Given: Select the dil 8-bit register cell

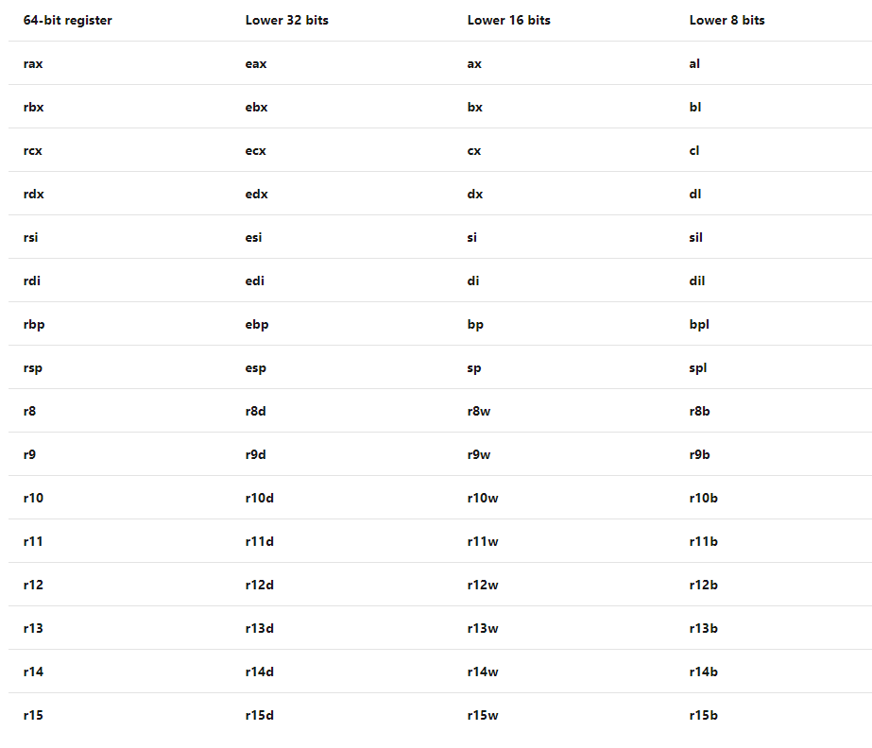Looking at the screenshot, I should point(697,280).
